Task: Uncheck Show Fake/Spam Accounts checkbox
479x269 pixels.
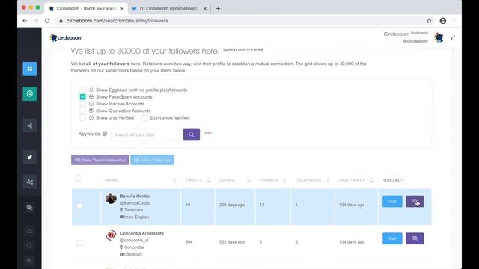Action: pos(83,96)
